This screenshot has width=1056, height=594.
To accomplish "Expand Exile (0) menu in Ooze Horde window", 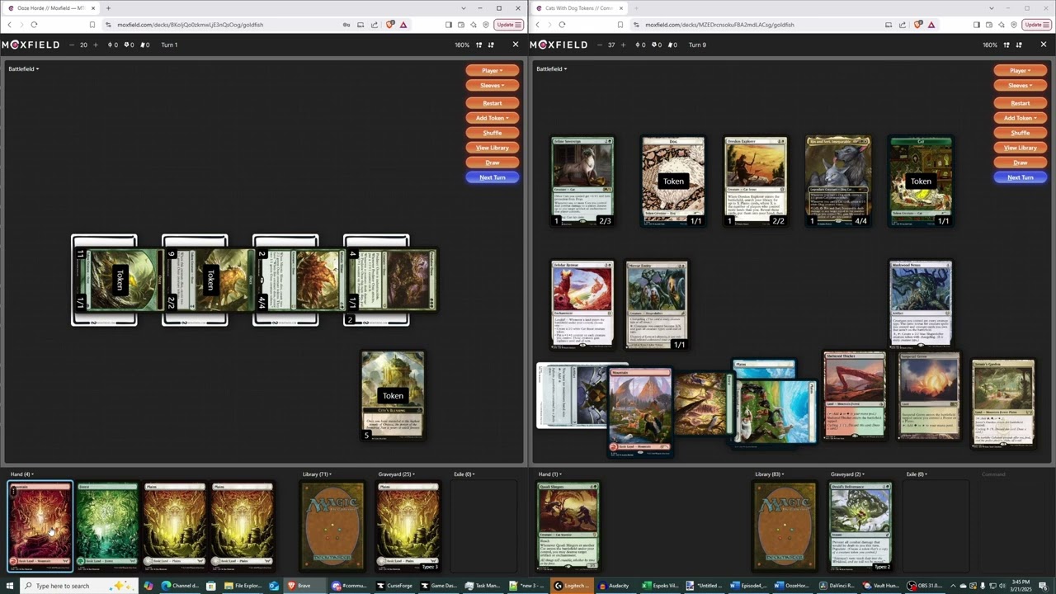I will 464,474.
